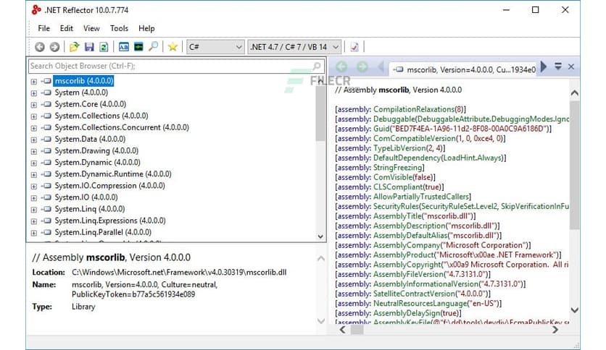Open an assembly with the folder icon
606x350 pixels.
pos(74,47)
